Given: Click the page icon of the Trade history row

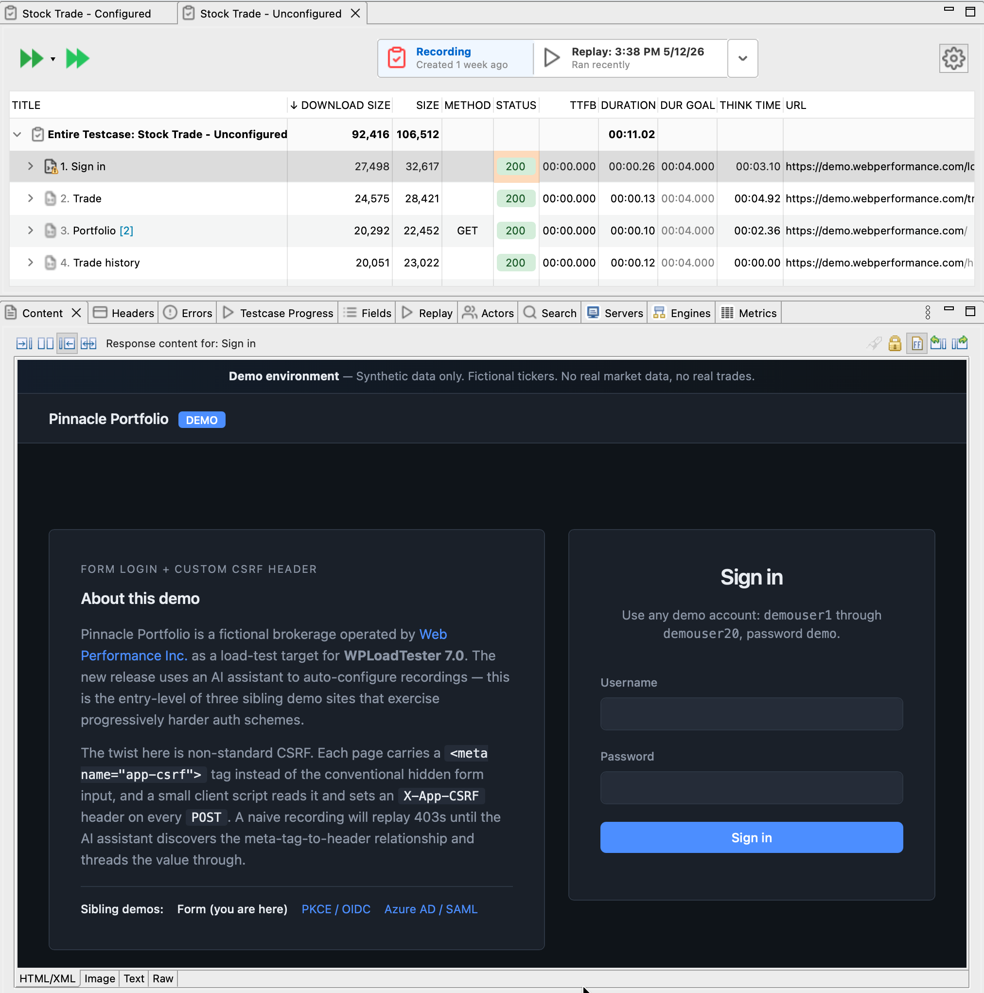Looking at the screenshot, I should [x=50, y=263].
